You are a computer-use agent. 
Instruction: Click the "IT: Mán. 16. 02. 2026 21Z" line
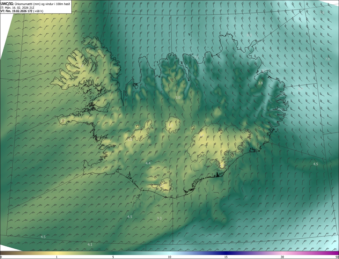pos(17,8)
